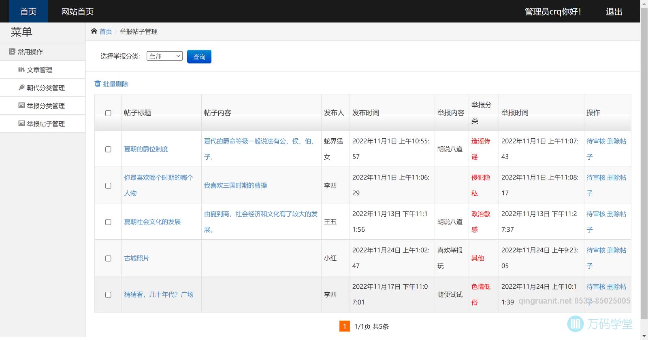
Task: Click report category 政治敏感
Action: (481, 222)
